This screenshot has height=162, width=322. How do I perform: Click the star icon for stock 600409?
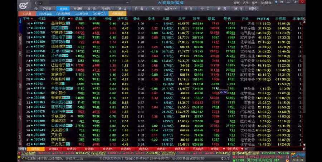(x=32, y=144)
